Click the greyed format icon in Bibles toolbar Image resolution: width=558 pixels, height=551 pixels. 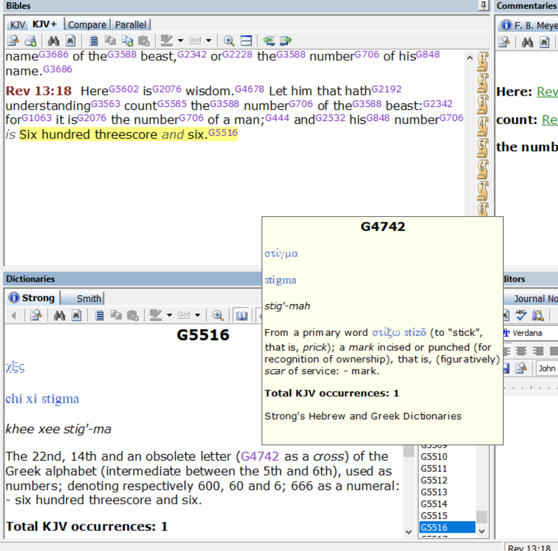(x=110, y=41)
